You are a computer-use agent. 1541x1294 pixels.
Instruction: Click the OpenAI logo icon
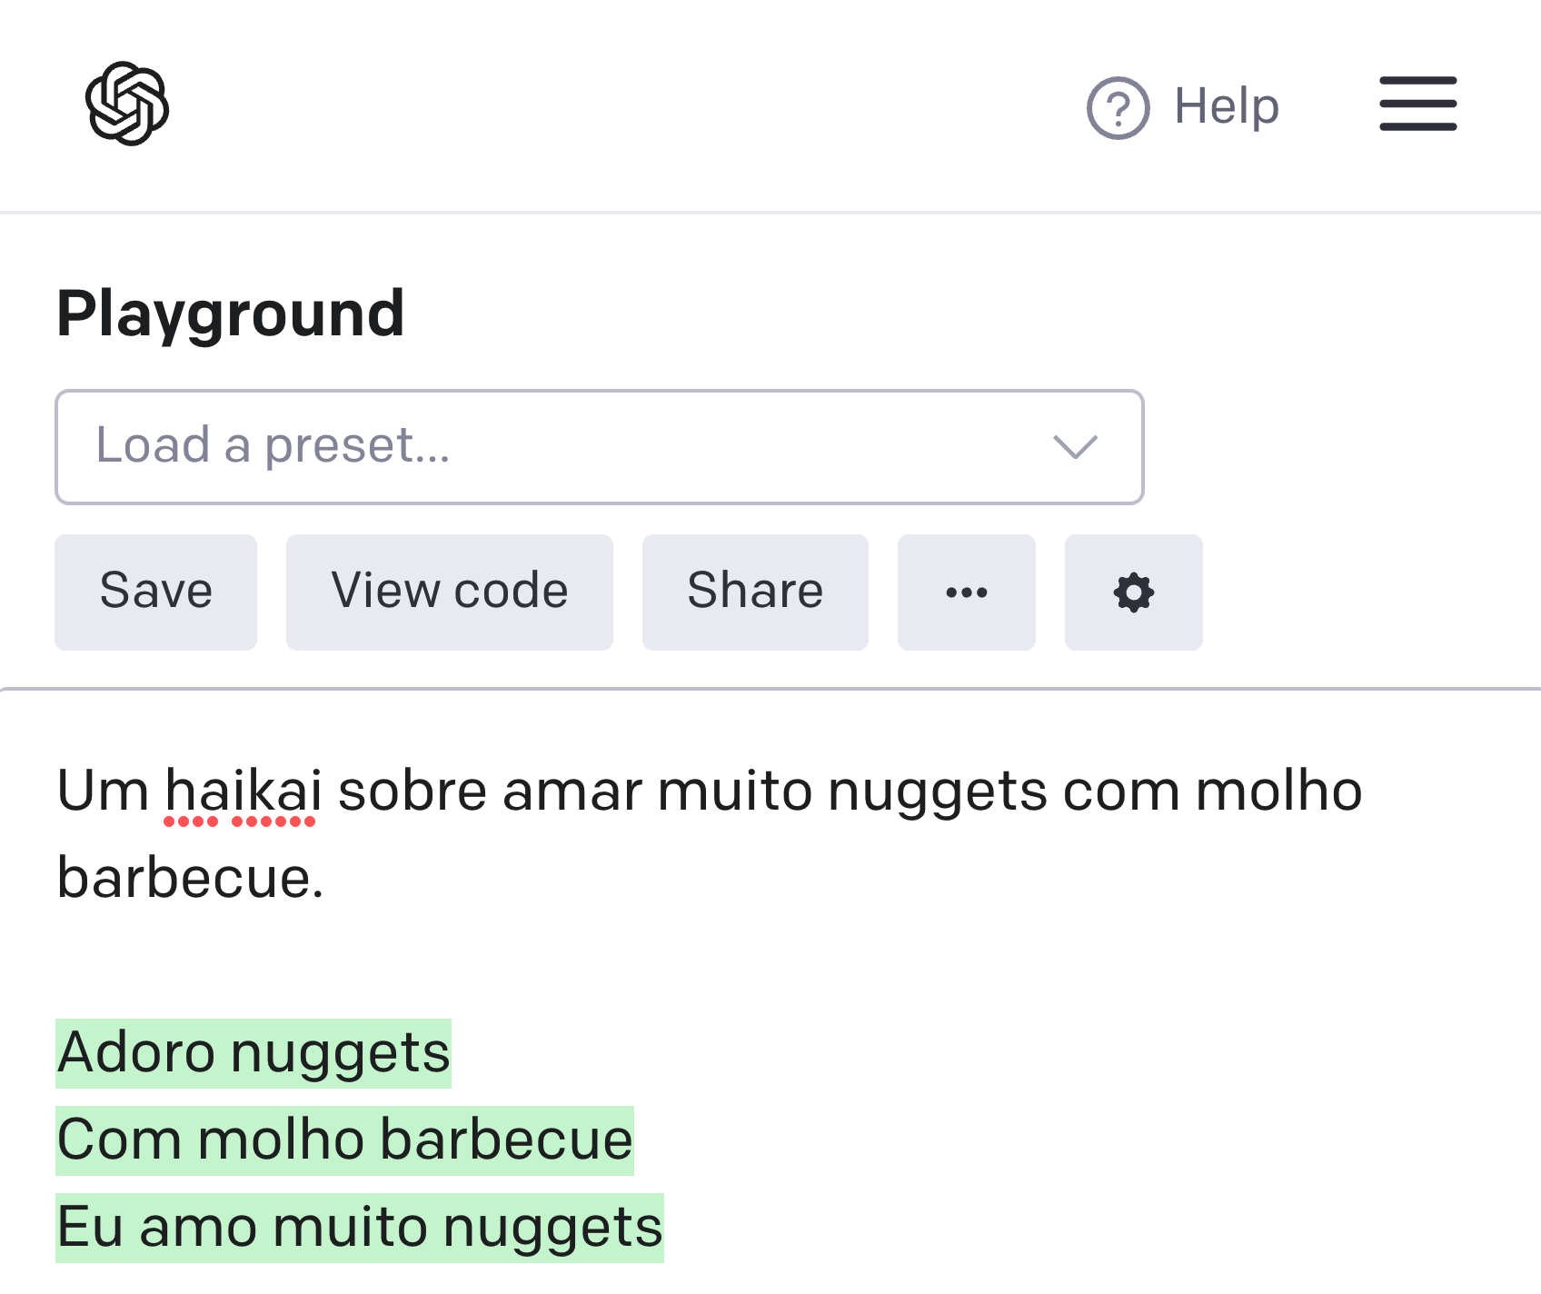[127, 104]
